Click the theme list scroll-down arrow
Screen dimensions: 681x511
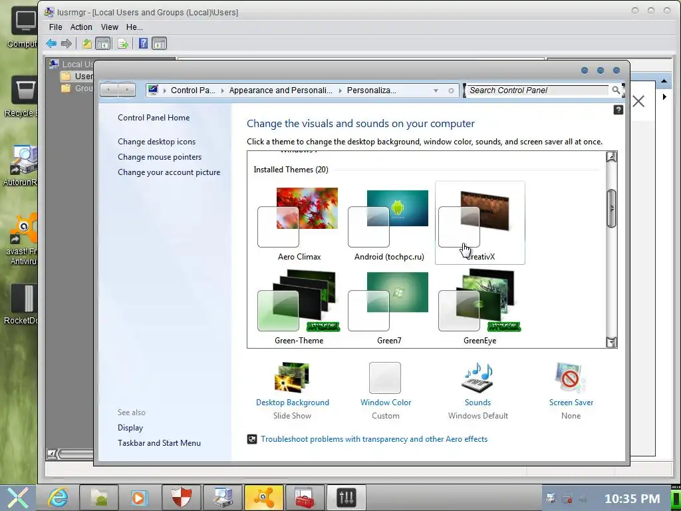611,342
